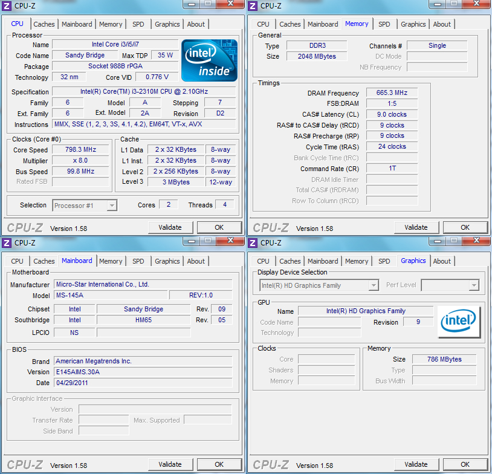The image size is (492, 474).
Task: Click the Core Speed value 798.3 MHz
Action: [x=80, y=149]
